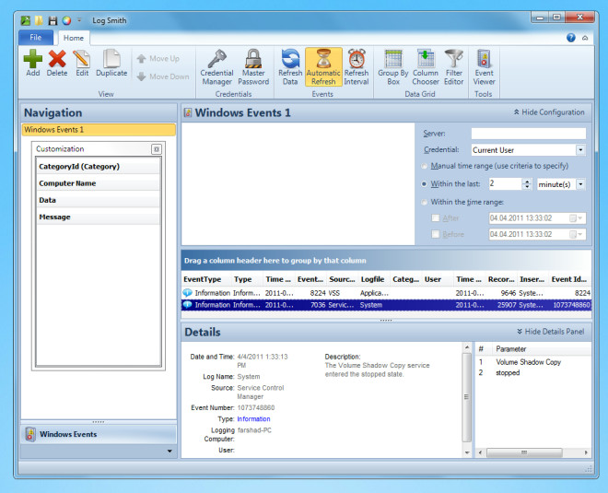Select the Within the last radio button
This screenshot has width=608, height=493.
click(x=425, y=184)
